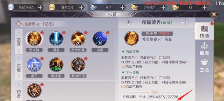This screenshot has height=101, width=224.
Task: Add silver coins with plus next to 164364
Action: tap(40, 7)
